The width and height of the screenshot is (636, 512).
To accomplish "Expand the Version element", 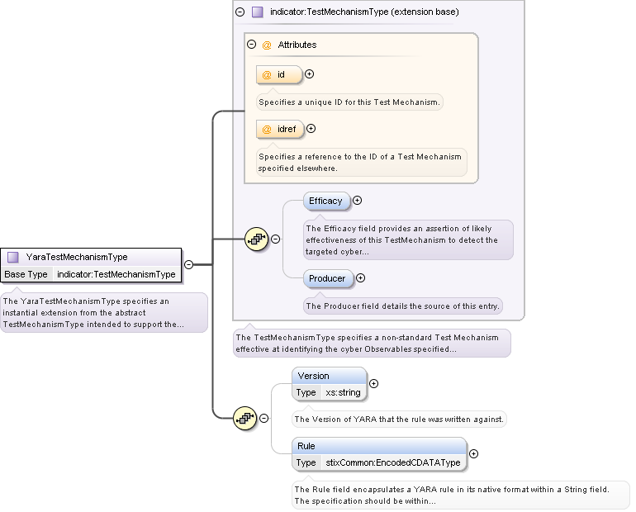I will [374, 383].
